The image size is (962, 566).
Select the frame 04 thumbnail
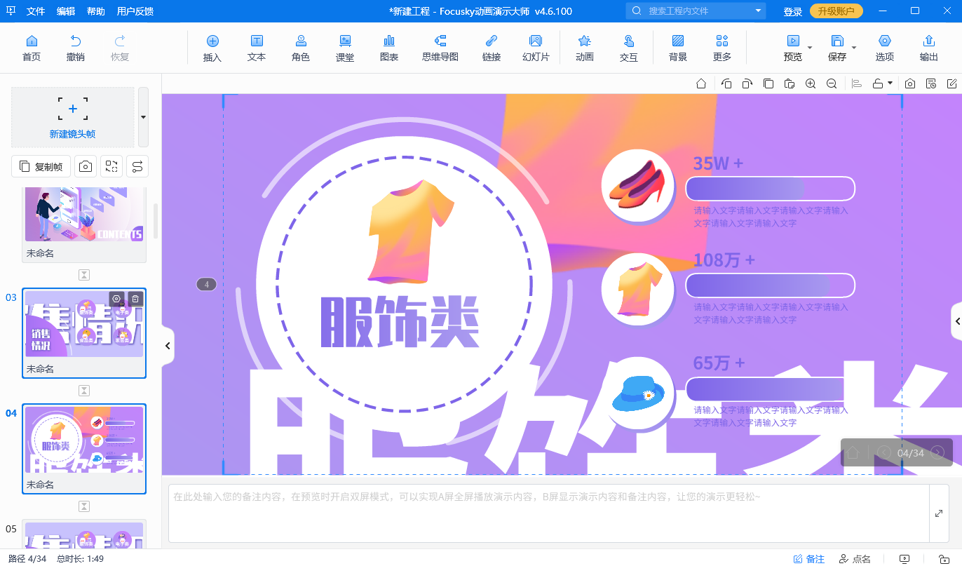point(84,449)
